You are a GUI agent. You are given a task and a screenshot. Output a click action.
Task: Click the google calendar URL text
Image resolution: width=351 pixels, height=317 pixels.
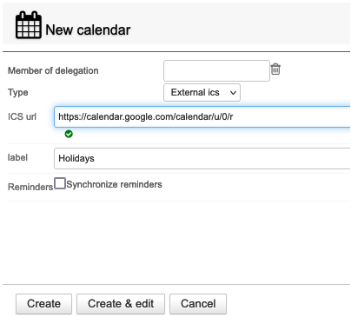[x=146, y=116]
